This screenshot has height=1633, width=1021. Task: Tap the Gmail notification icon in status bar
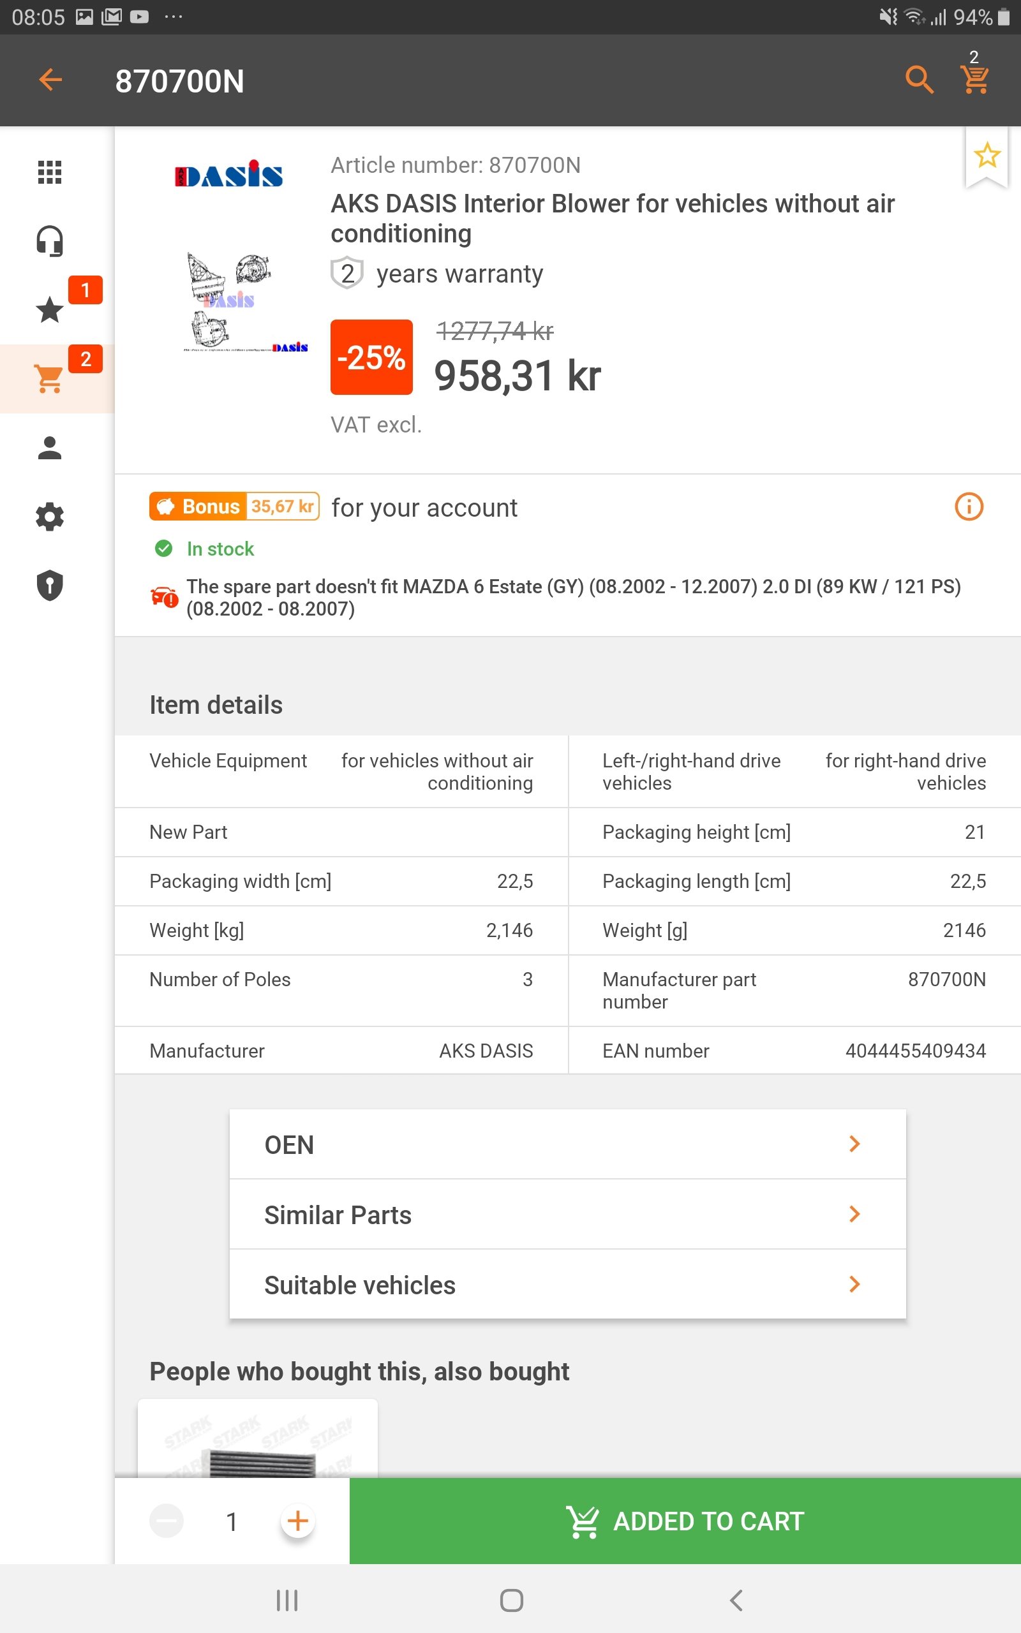coord(112,16)
